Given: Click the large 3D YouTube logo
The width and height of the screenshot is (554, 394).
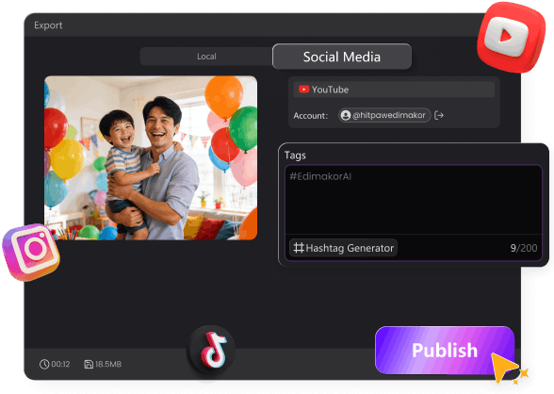Looking at the screenshot, I should (x=511, y=37).
